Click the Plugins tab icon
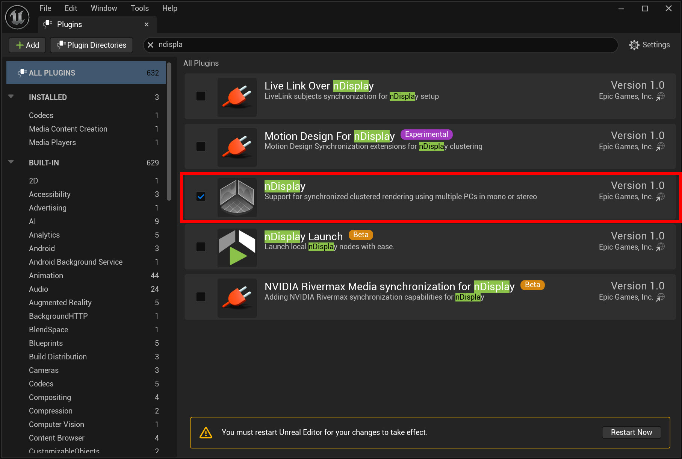Screen dimensions: 682x459 47,24
